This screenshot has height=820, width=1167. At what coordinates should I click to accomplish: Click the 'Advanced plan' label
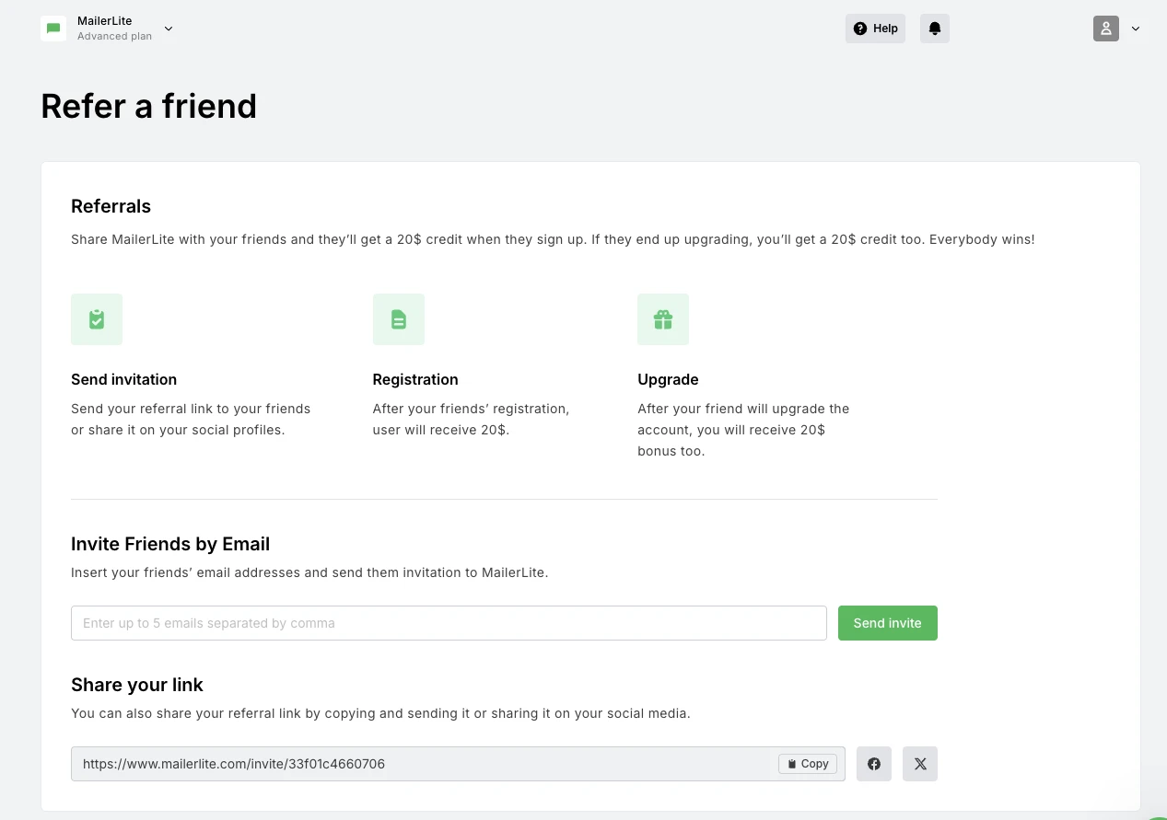114,37
